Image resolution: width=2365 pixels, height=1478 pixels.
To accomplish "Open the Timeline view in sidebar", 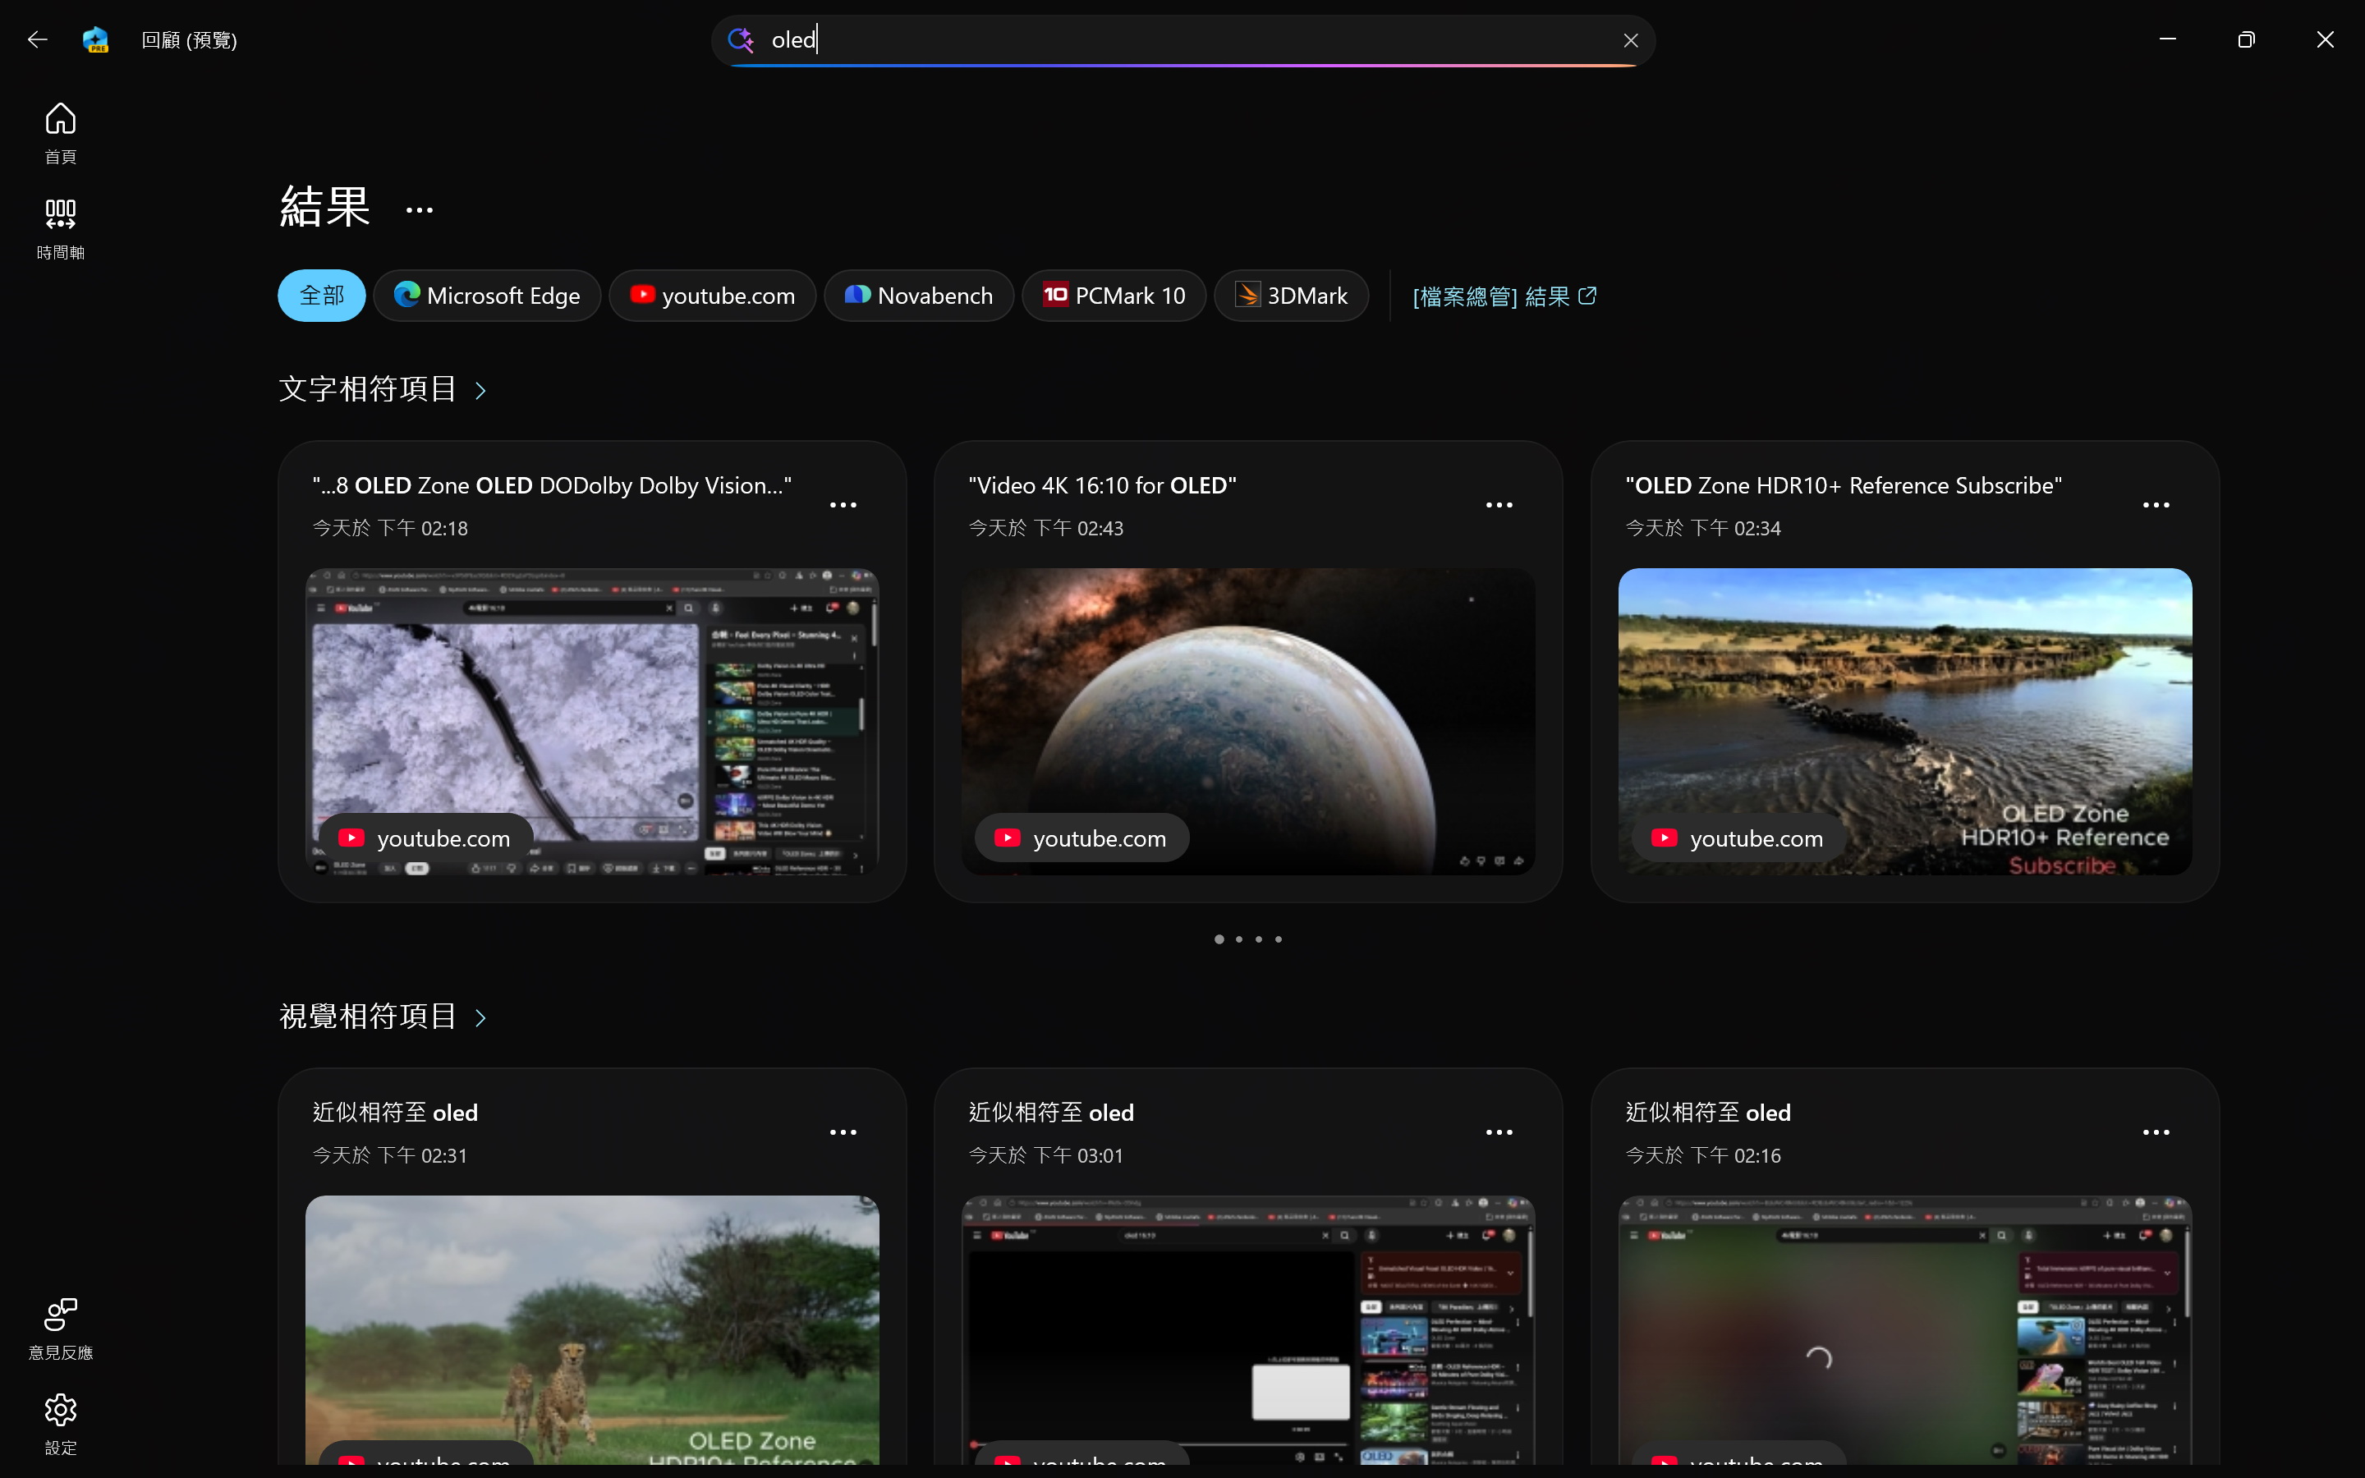I will click(x=61, y=227).
